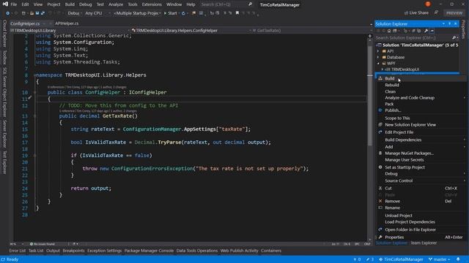
Task: Click the TimCoRetailManager repository in status bar
Action: pos(401,259)
